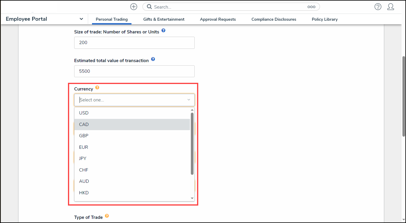
Task: Click help icon beside Type of Trade
Action: tap(107, 216)
